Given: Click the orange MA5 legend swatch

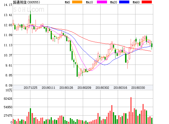Looking at the screenshot, I should [77, 2].
